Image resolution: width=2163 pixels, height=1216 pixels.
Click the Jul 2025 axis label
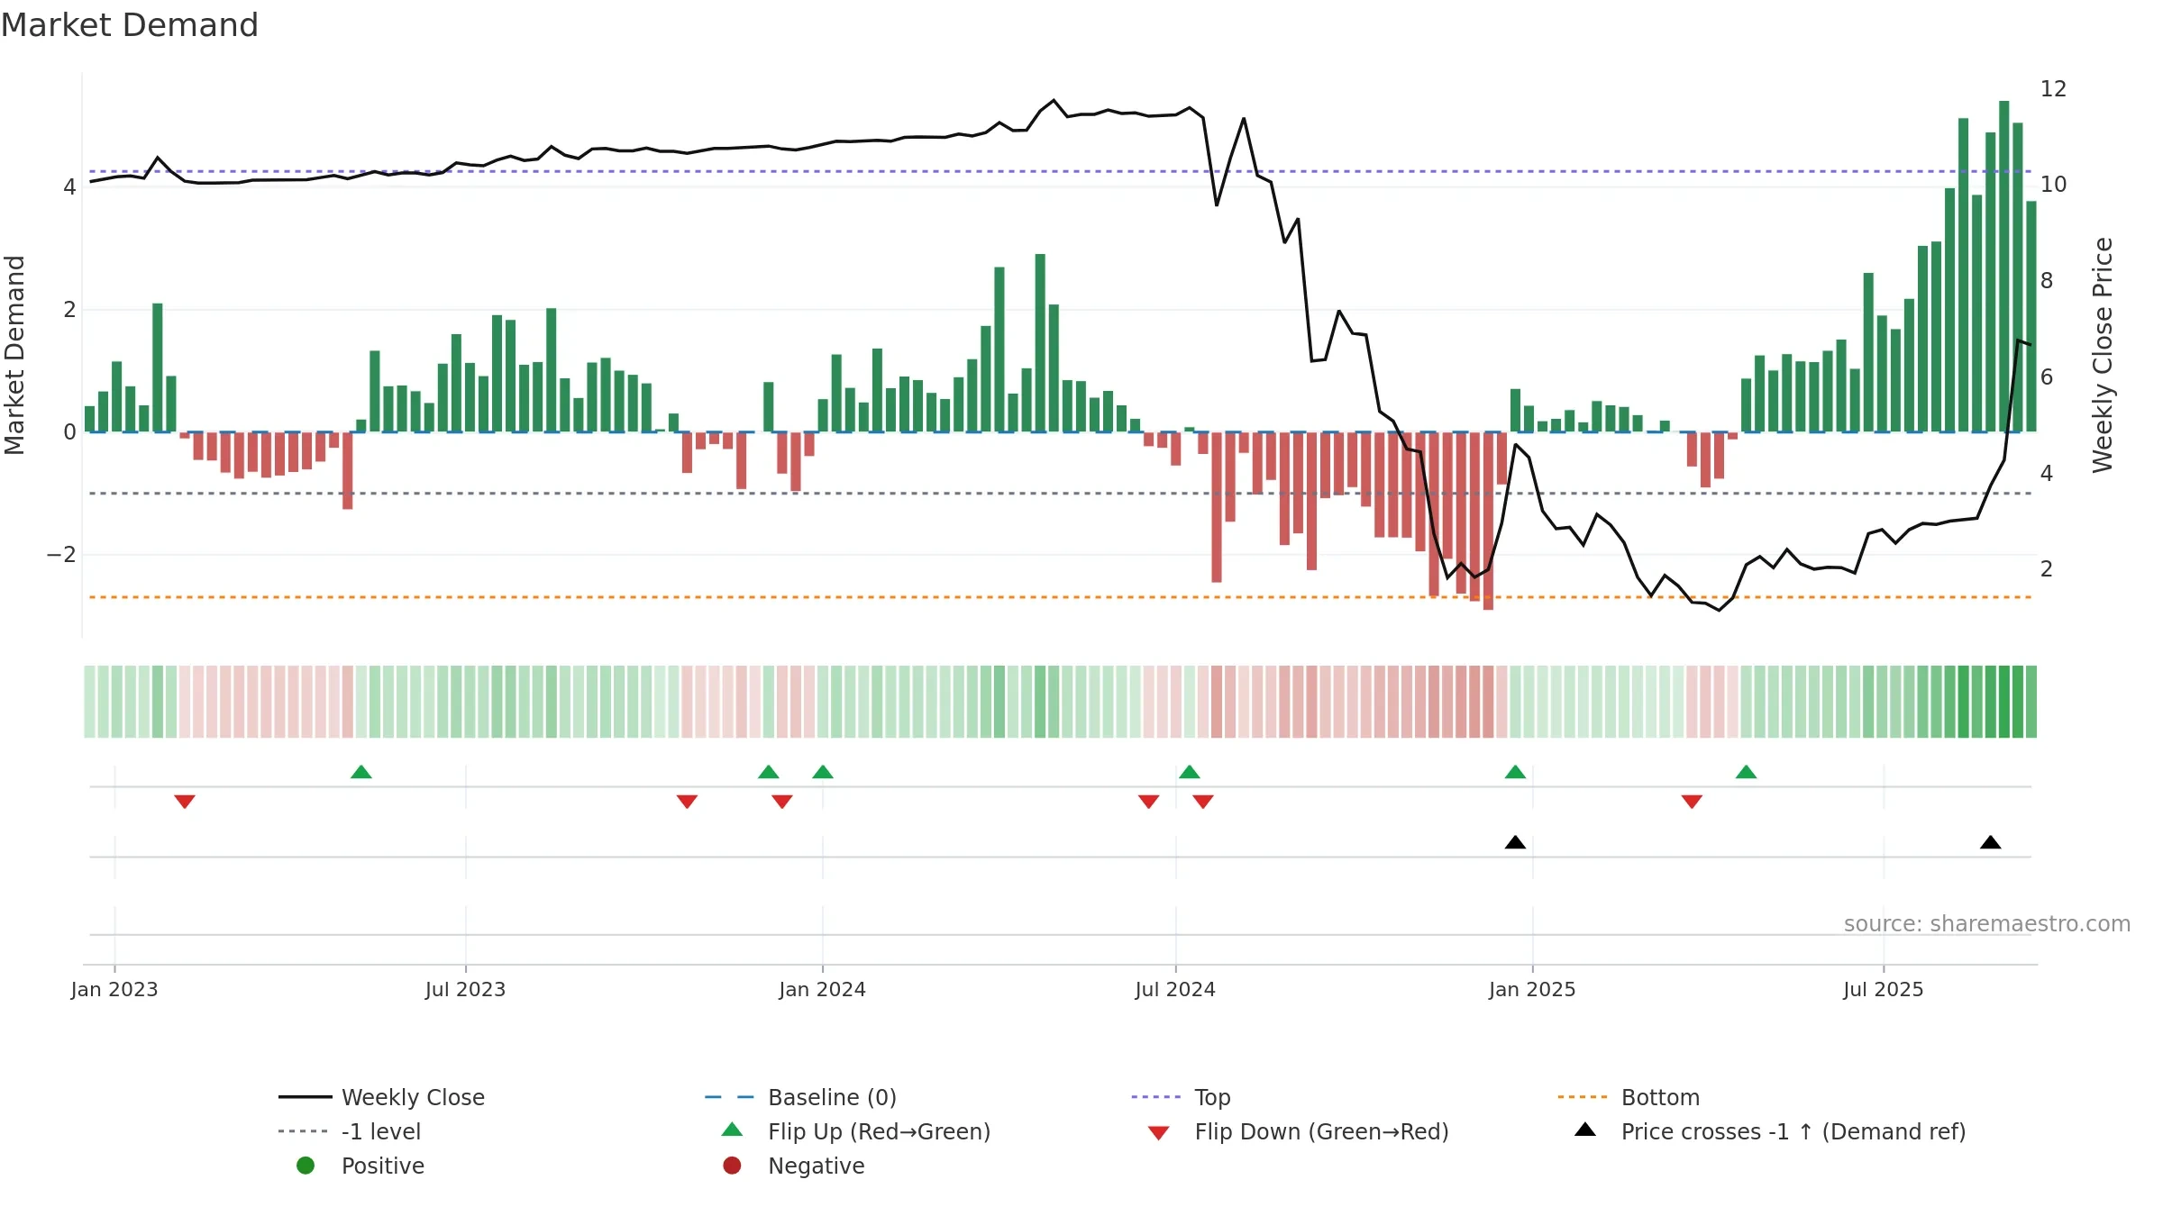[x=1884, y=990]
